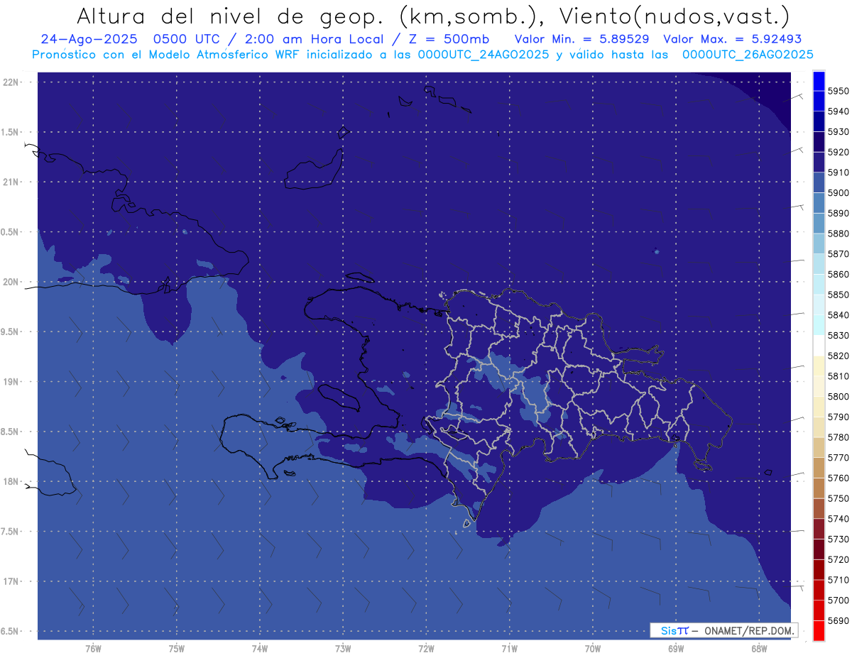Click the legend color swatch between 5910 and 5920

coord(819,162)
